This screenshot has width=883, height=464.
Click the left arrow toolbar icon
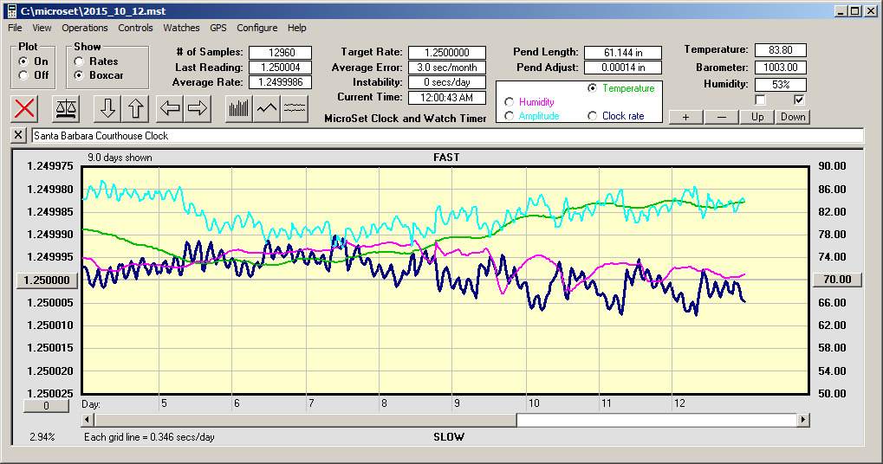(x=170, y=108)
